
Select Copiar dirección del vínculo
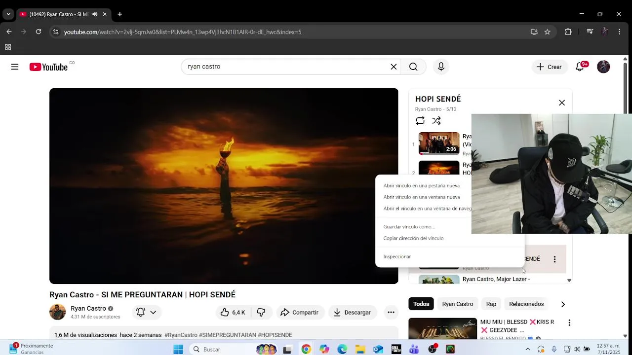[x=413, y=238]
